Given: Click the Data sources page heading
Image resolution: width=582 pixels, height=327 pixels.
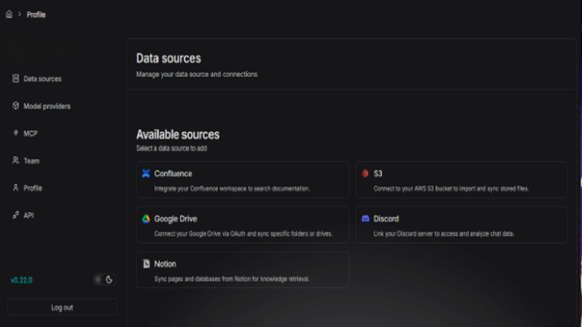Looking at the screenshot, I should click(169, 59).
